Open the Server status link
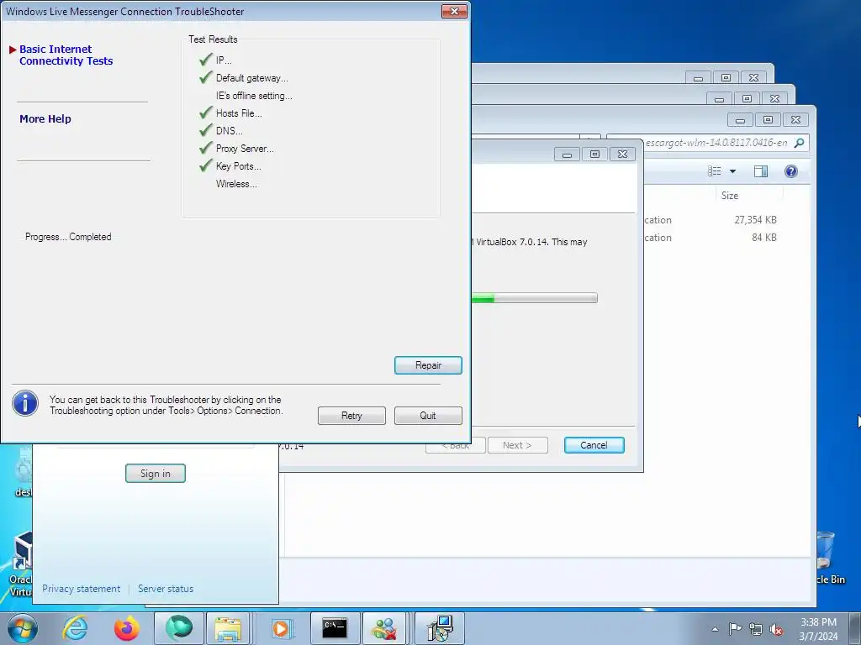 (166, 589)
